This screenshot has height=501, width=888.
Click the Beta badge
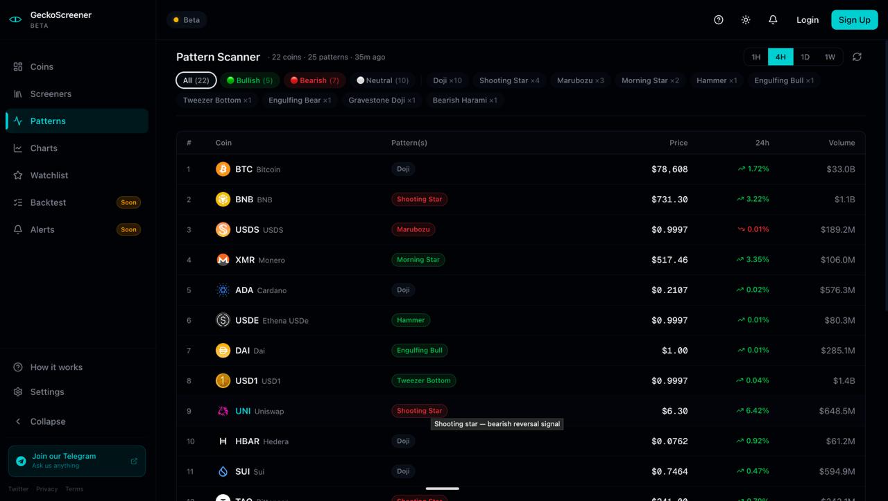(x=187, y=20)
